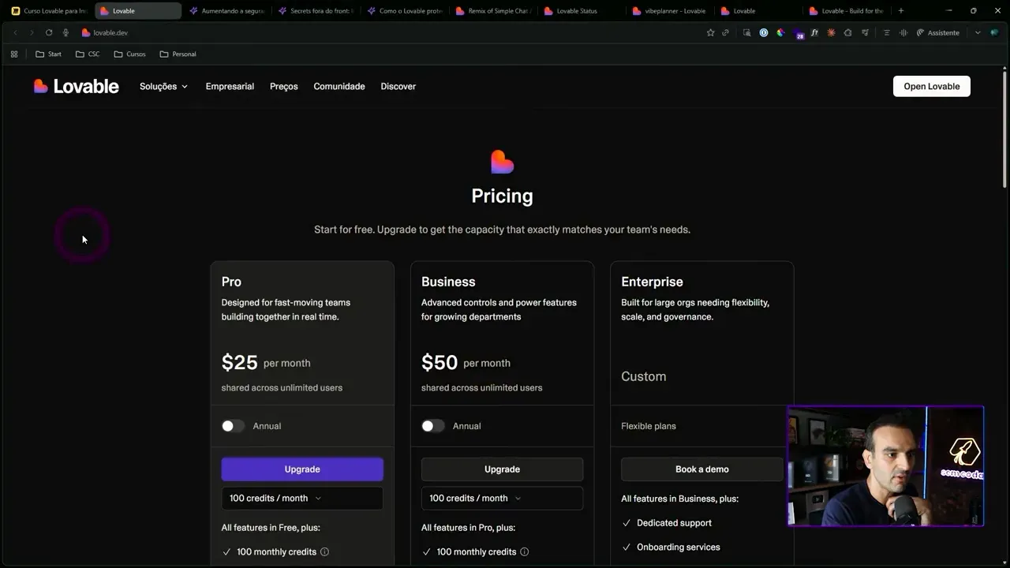Toggle Annual billing on the Pro plan
The image size is (1010, 568).
[232, 425]
